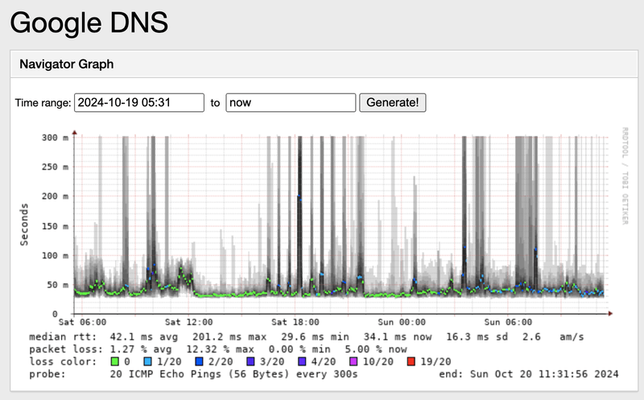644x400 pixels.
Task: Click the 250 m y-axis label
Action: 55,167
